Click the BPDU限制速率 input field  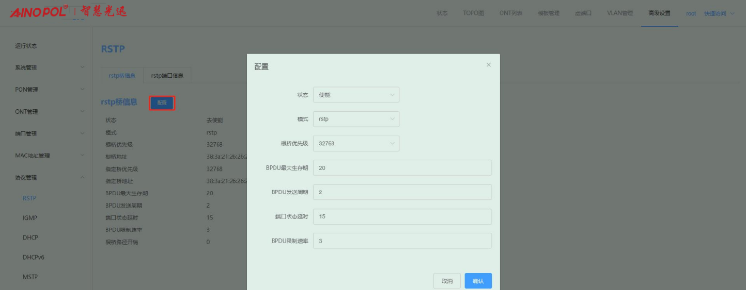click(x=402, y=241)
